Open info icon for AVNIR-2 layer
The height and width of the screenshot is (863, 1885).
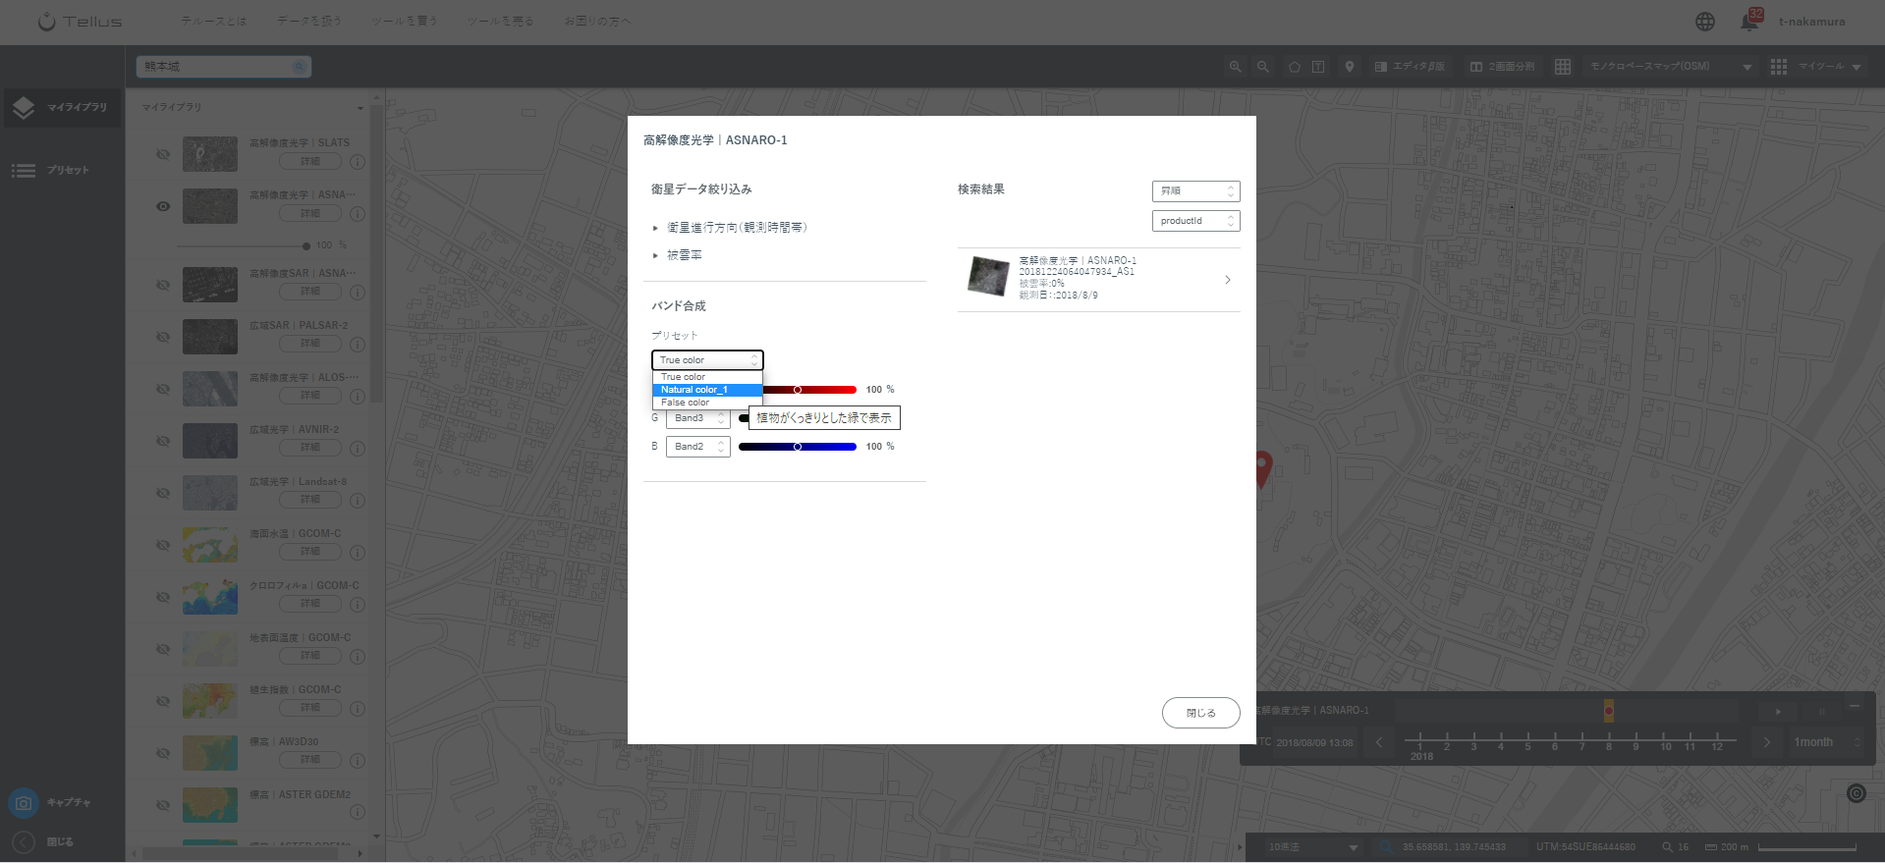coord(358,449)
